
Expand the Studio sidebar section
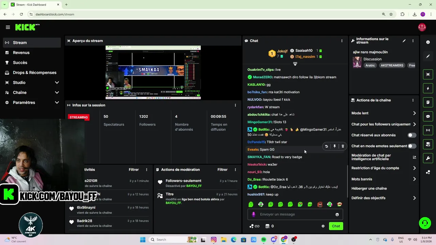pyautogui.click(x=57, y=83)
